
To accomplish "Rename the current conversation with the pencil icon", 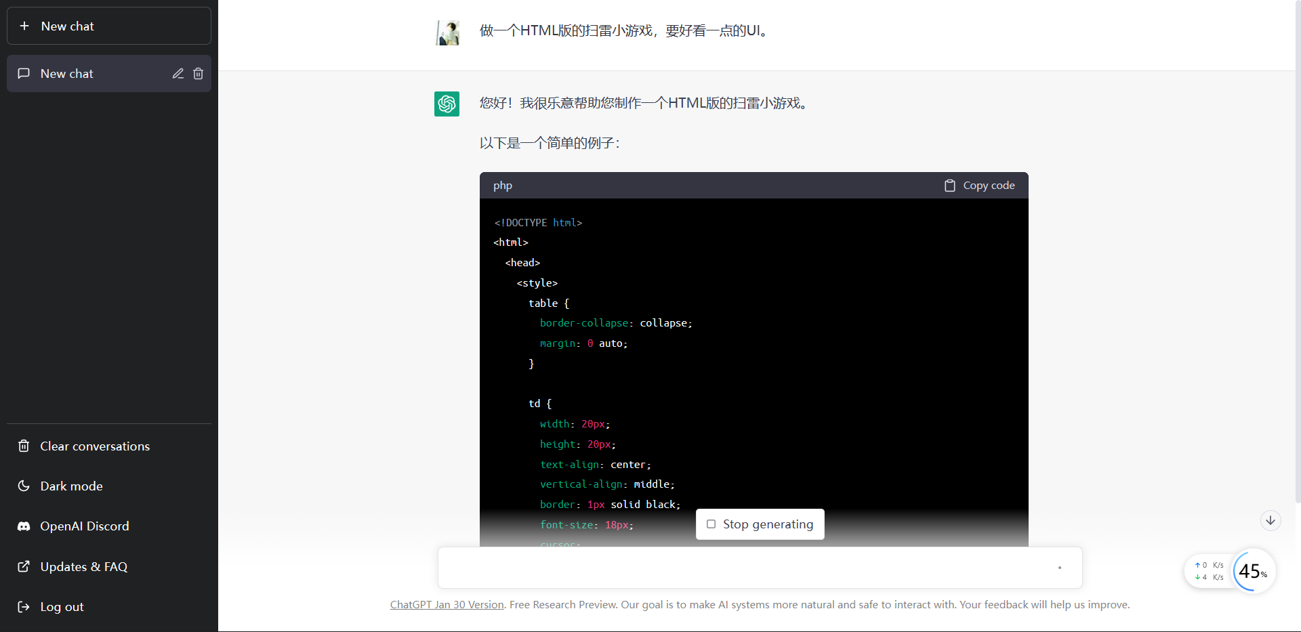I will (178, 73).
